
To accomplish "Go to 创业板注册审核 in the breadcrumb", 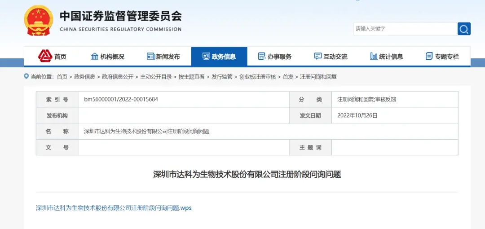I will 257,77.
